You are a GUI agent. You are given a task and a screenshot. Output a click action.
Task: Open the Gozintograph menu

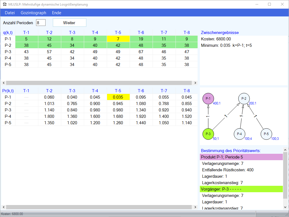click(33, 13)
